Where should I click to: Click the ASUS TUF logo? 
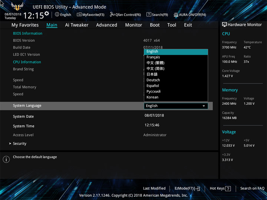point(17,6)
